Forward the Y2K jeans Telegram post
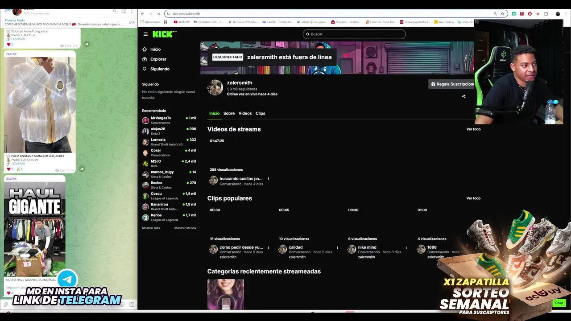This screenshot has width=571, height=321. click(x=87, y=44)
